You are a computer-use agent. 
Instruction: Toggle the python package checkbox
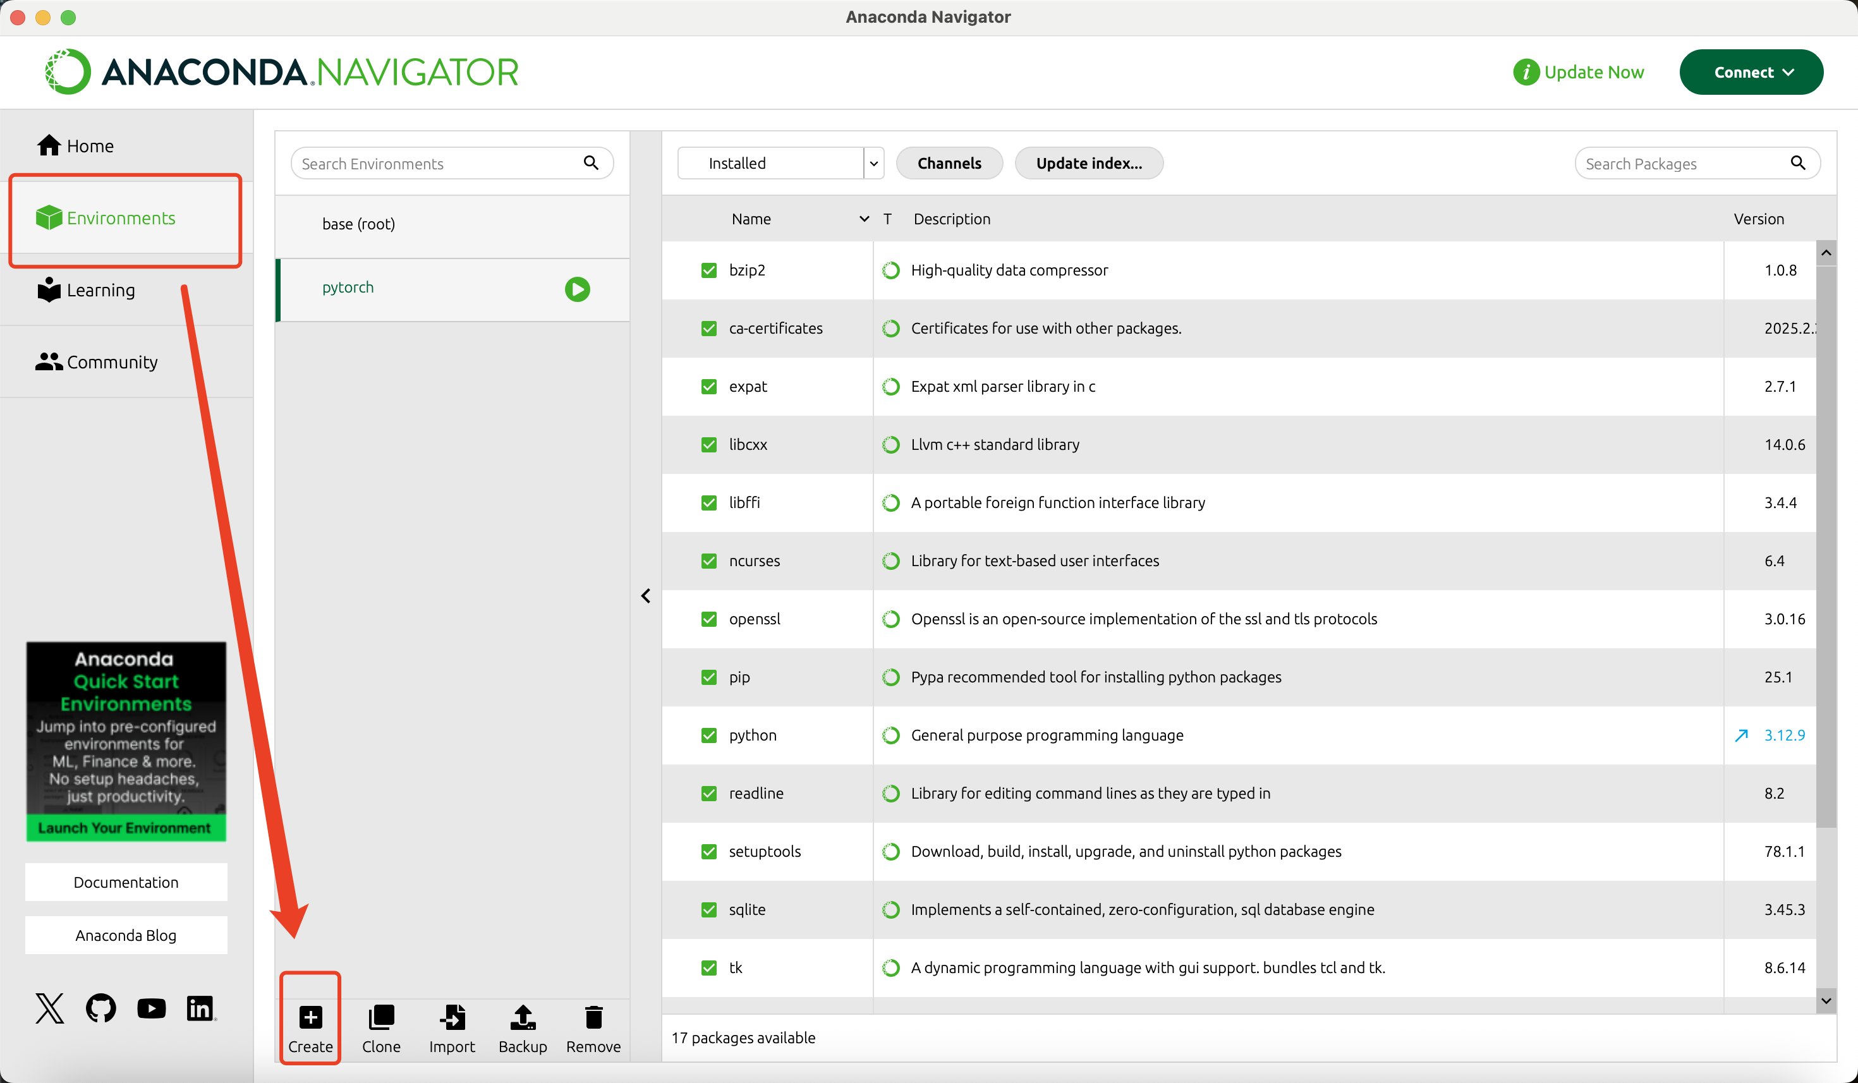tap(708, 735)
